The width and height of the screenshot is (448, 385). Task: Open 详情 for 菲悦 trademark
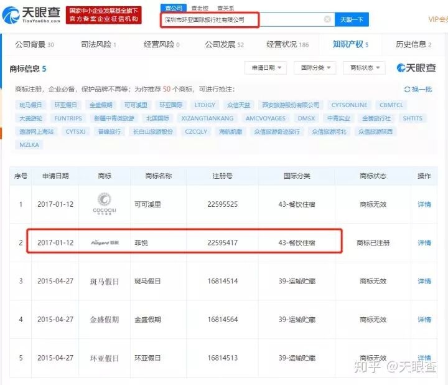424,243
